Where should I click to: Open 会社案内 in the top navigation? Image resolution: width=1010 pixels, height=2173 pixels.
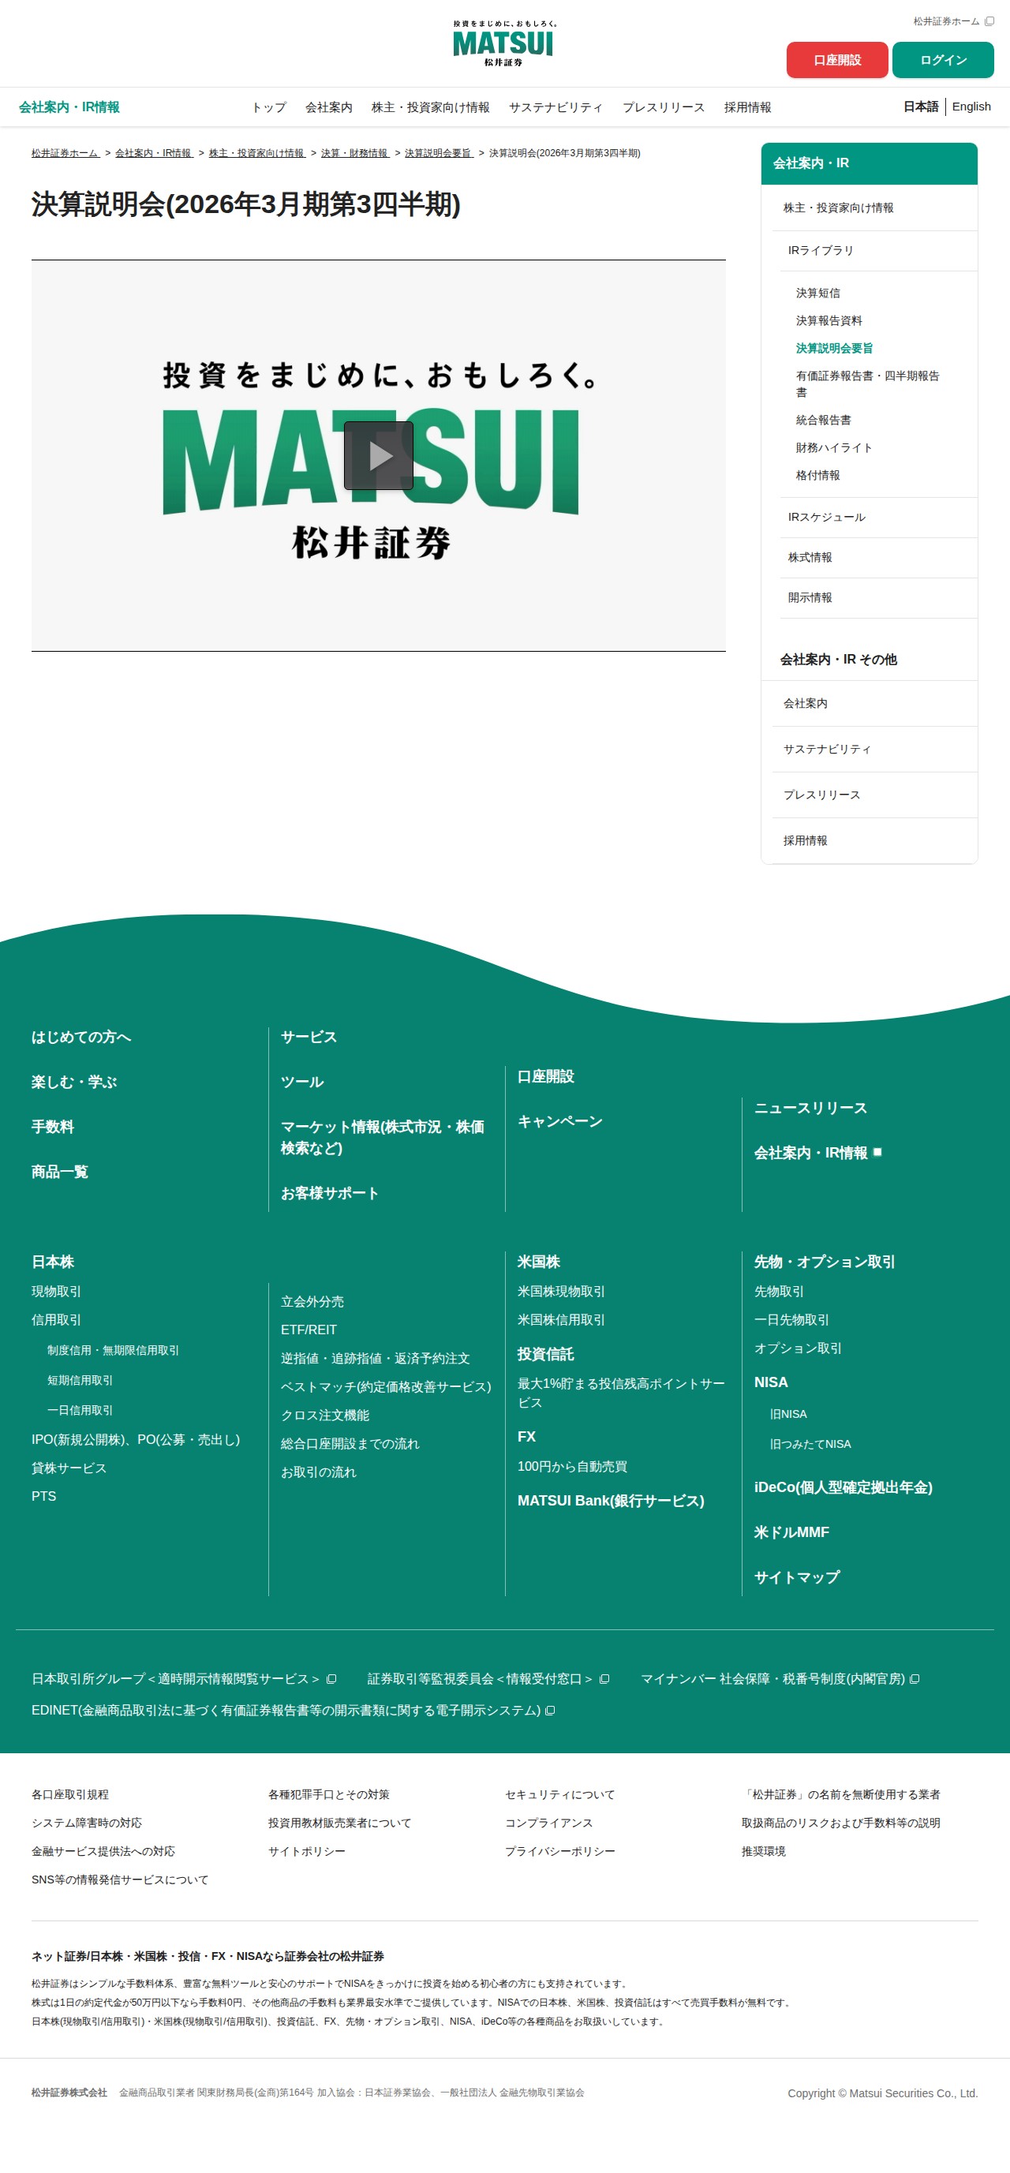coord(329,107)
